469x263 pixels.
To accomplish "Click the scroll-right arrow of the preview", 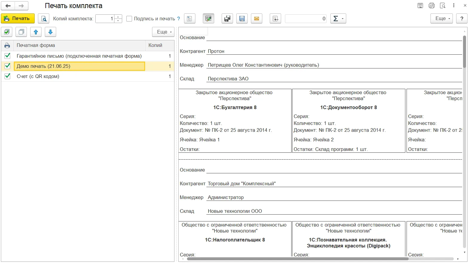I will 458,259.
